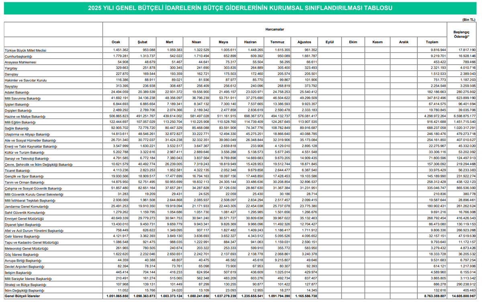
Task: Select the Başlangıç Ödeneği header cell
Action: pos(461,34)
